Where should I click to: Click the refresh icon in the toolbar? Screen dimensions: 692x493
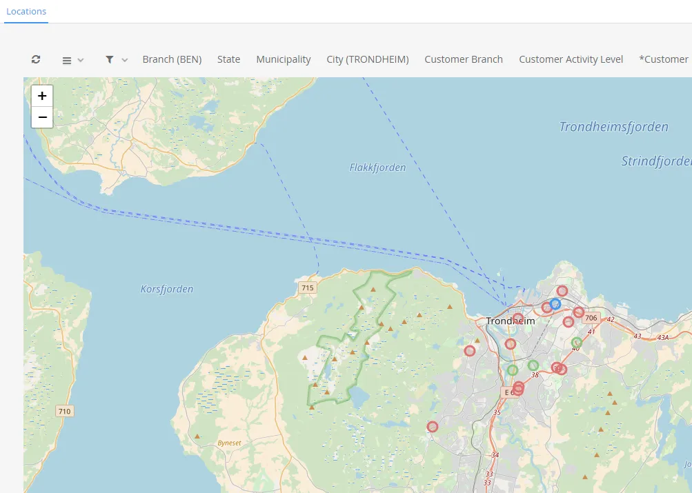click(x=36, y=59)
